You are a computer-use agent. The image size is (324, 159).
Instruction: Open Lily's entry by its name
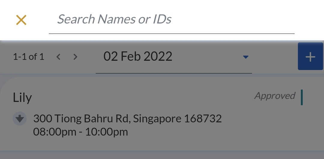pyautogui.click(x=22, y=98)
